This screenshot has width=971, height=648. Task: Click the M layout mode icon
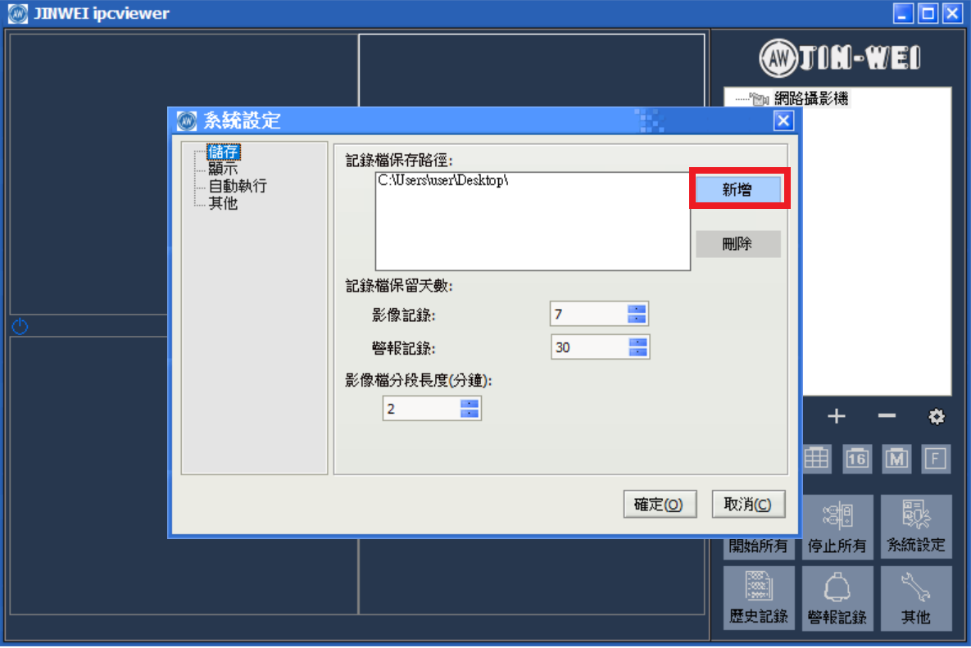(896, 459)
